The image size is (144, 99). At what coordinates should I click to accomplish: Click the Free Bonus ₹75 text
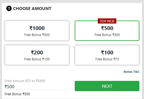107,59
